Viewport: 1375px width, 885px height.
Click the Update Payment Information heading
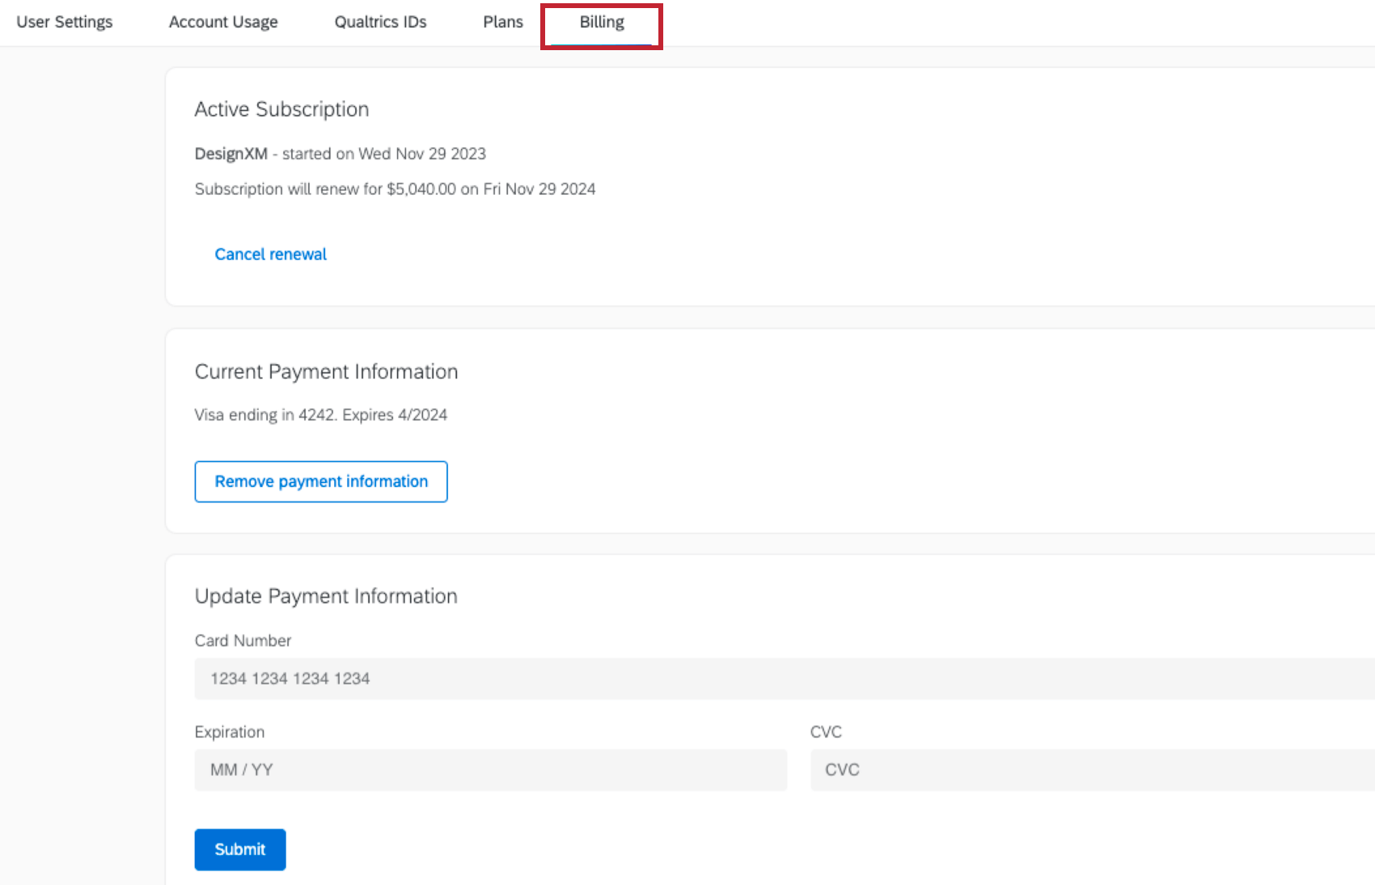(x=326, y=596)
